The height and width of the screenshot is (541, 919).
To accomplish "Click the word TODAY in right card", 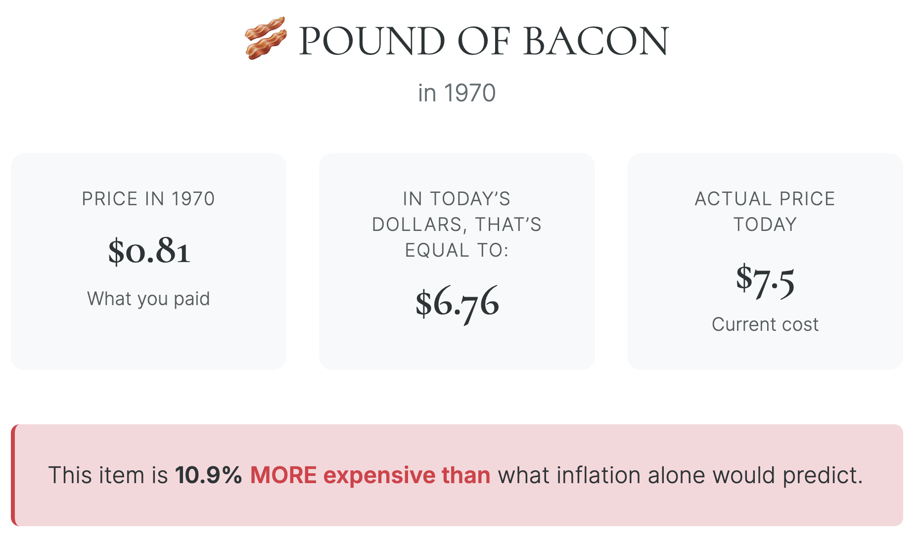I will click(x=765, y=225).
